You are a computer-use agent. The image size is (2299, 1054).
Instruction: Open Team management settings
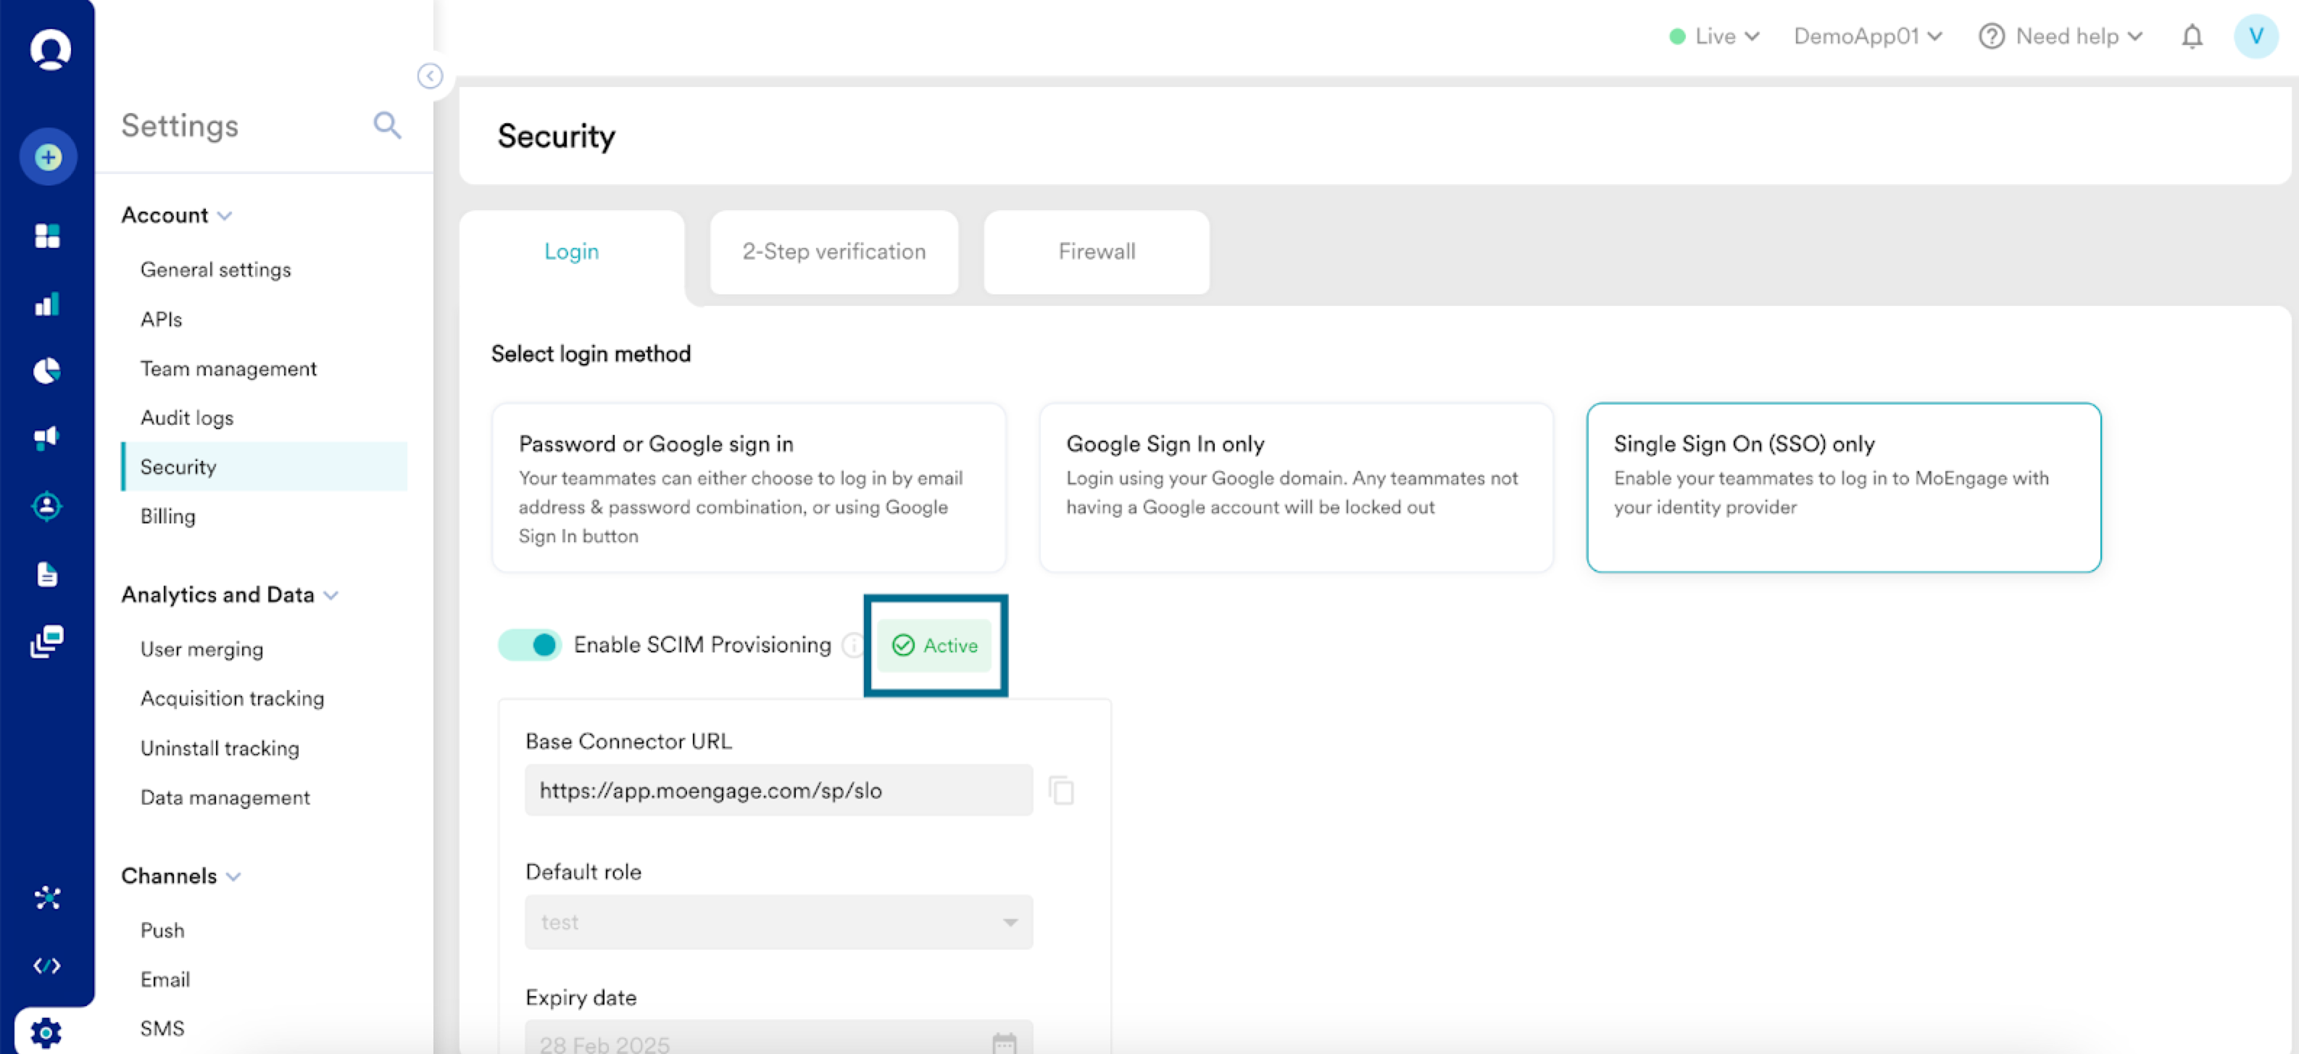click(x=228, y=368)
